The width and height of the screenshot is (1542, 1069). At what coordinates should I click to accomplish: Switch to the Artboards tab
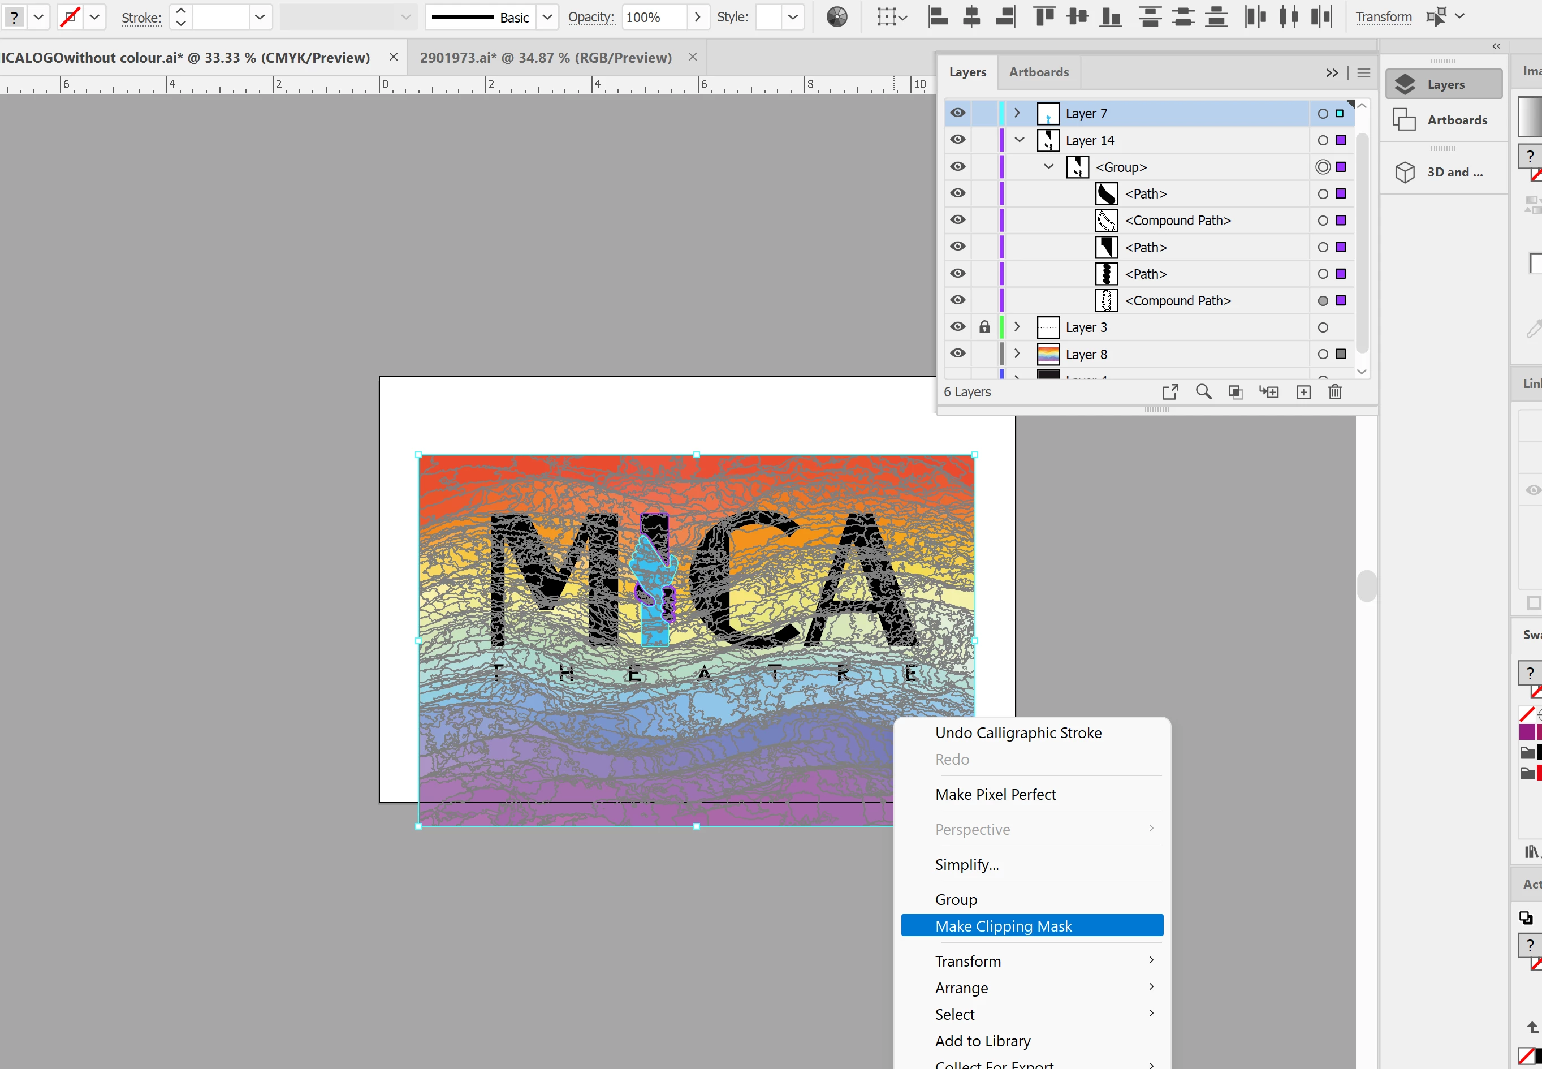[x=1039, y=72]
